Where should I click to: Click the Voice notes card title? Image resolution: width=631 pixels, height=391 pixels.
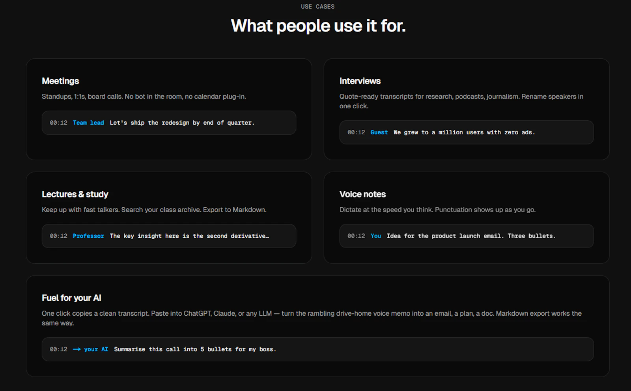coord(362,194)
